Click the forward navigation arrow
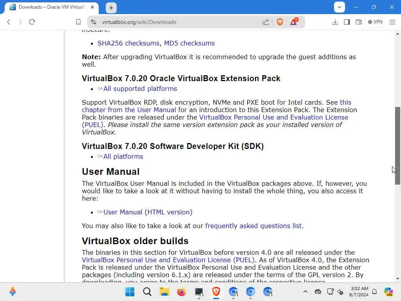The image size is (401, 301). pyautogui.click(x=20, y=22)
